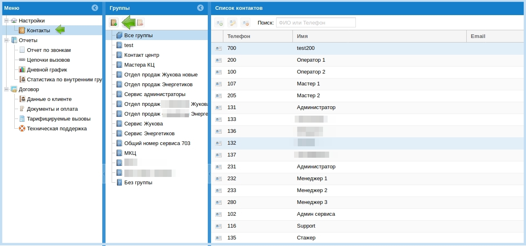Viewport: 526px width, 246px height.
Task: Click the add contact toolbar icon
Action: click(x=219, y=23)
